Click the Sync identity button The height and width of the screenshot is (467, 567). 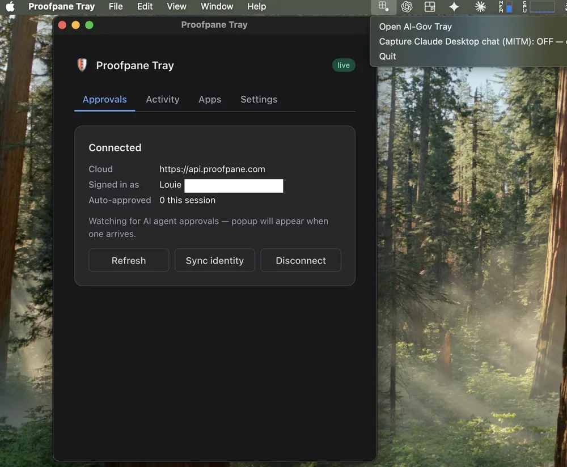click(x=215, y=260)
